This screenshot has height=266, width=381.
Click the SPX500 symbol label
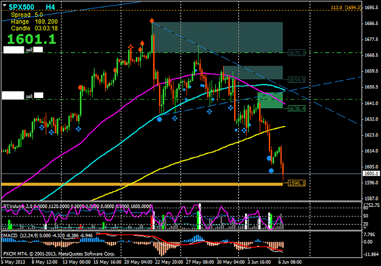tap(21, 7)
